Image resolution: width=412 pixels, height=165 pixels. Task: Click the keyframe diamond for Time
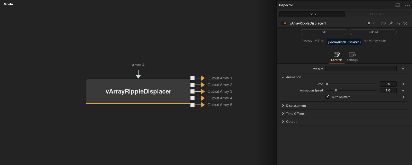tap(403, 84)
